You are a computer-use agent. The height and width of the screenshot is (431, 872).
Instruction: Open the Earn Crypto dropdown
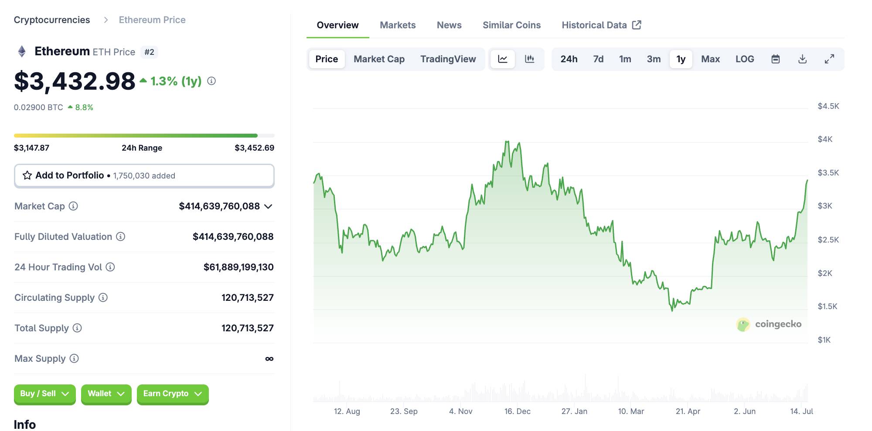pyautogui.click(x=173, y=394)
